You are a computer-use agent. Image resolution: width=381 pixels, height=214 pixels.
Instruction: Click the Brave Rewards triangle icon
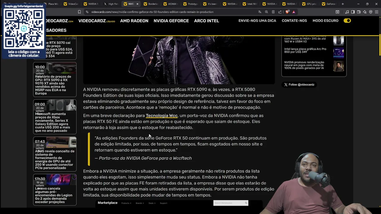294,12
